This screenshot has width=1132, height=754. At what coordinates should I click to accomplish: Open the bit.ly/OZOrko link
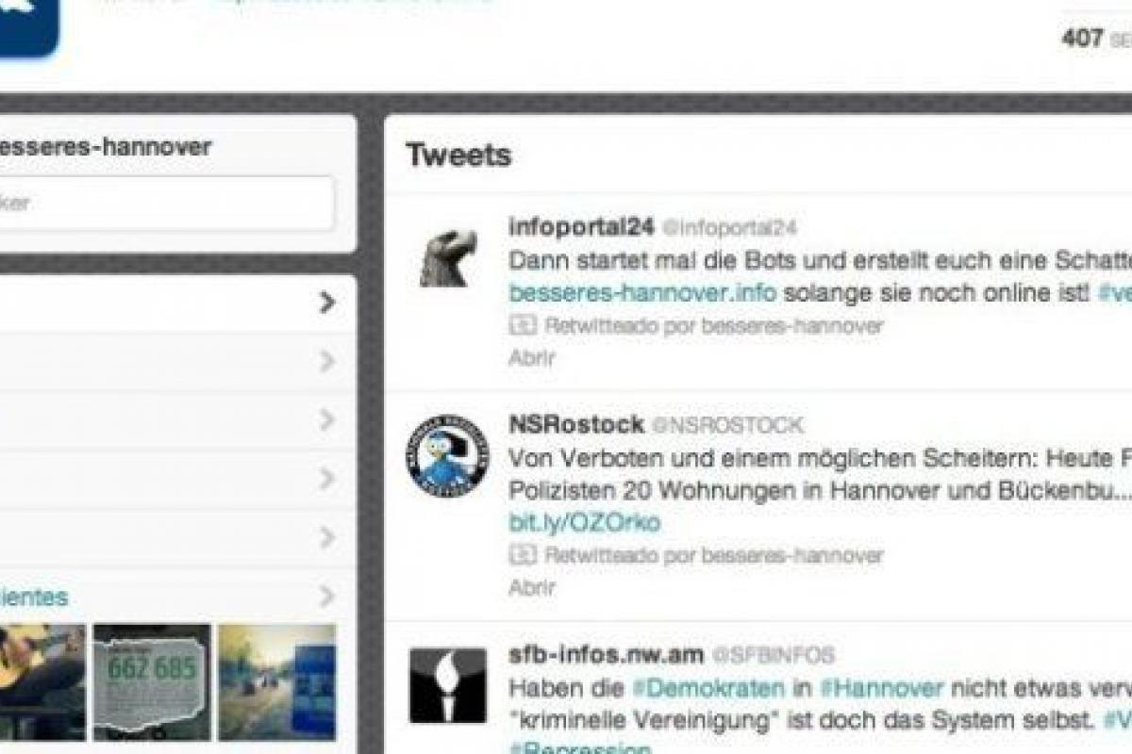[584, 522]
